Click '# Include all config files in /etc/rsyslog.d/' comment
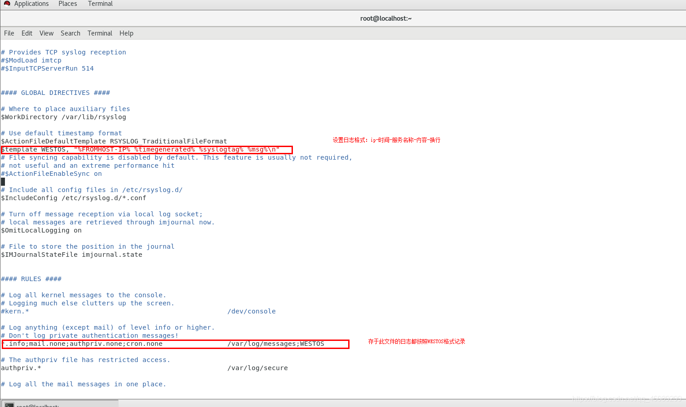Viewport: 686px width, 407px height. [x=92, y=190]
